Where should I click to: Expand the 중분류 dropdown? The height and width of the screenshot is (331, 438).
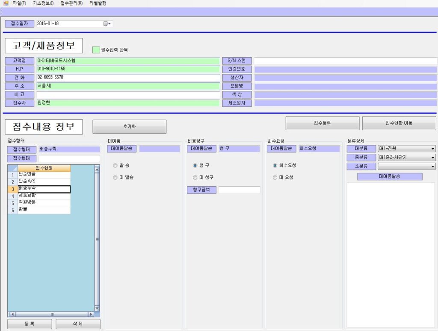click(433, 158)
